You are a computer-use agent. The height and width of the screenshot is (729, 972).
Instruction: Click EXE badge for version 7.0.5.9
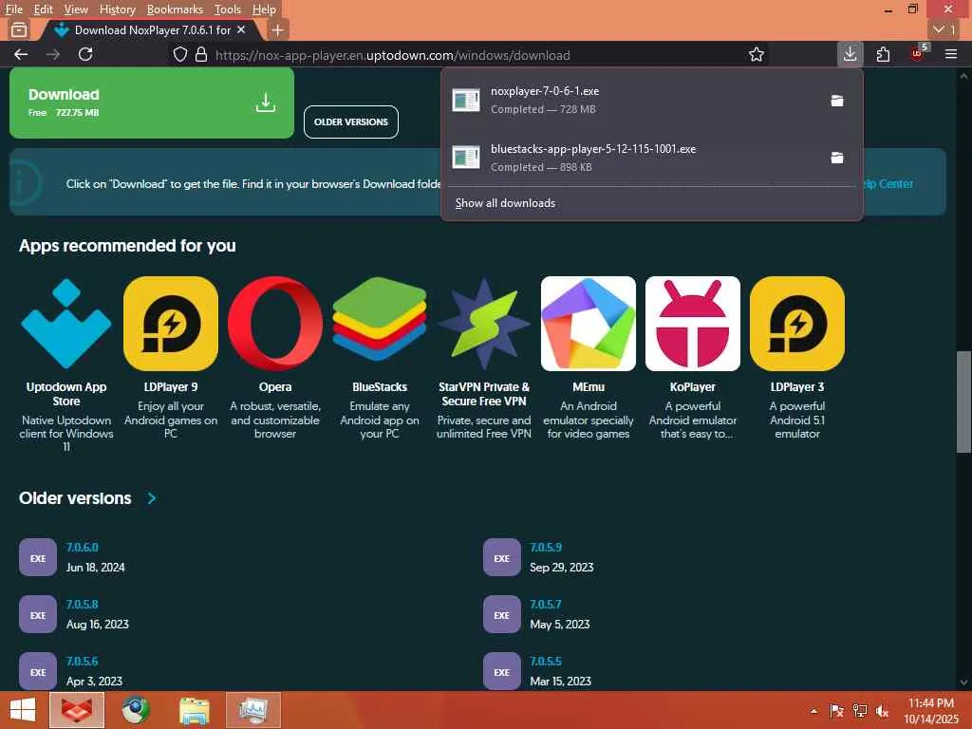click(501, 558)
